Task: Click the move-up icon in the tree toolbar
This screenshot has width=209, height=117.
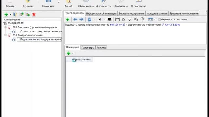Action: [x=21, y=14]
